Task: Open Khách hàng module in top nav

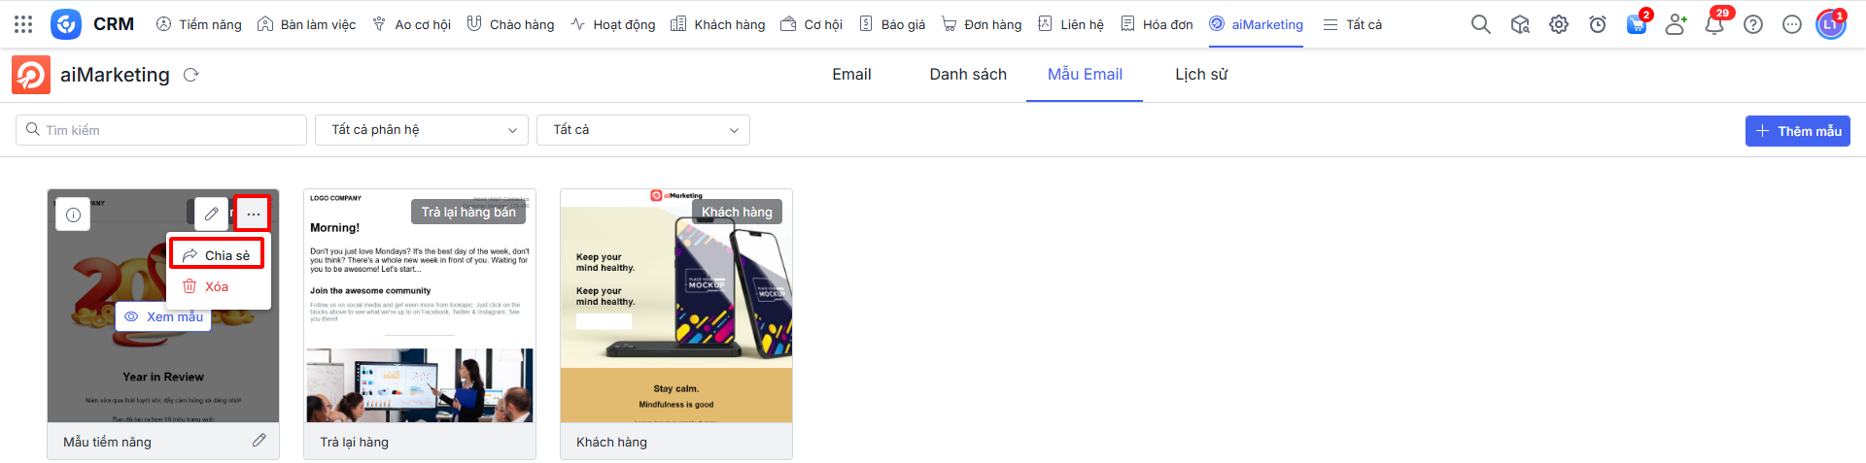Action: 717,24
